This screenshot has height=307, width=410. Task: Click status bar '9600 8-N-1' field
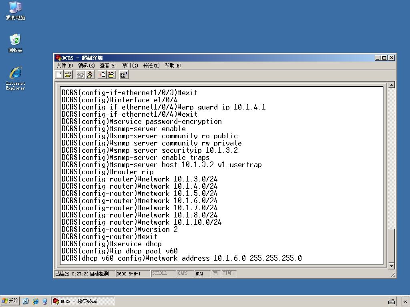(x=133, y=273)
